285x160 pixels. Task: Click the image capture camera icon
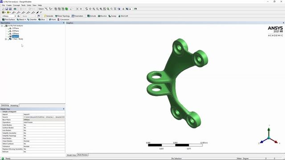[x=15, y=9]
